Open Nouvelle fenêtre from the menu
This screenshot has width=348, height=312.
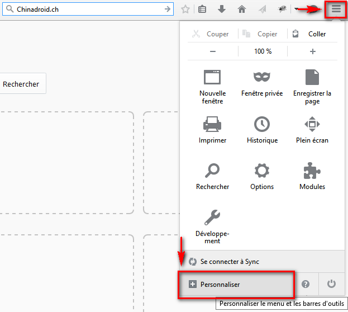click(x=212, y=87)
